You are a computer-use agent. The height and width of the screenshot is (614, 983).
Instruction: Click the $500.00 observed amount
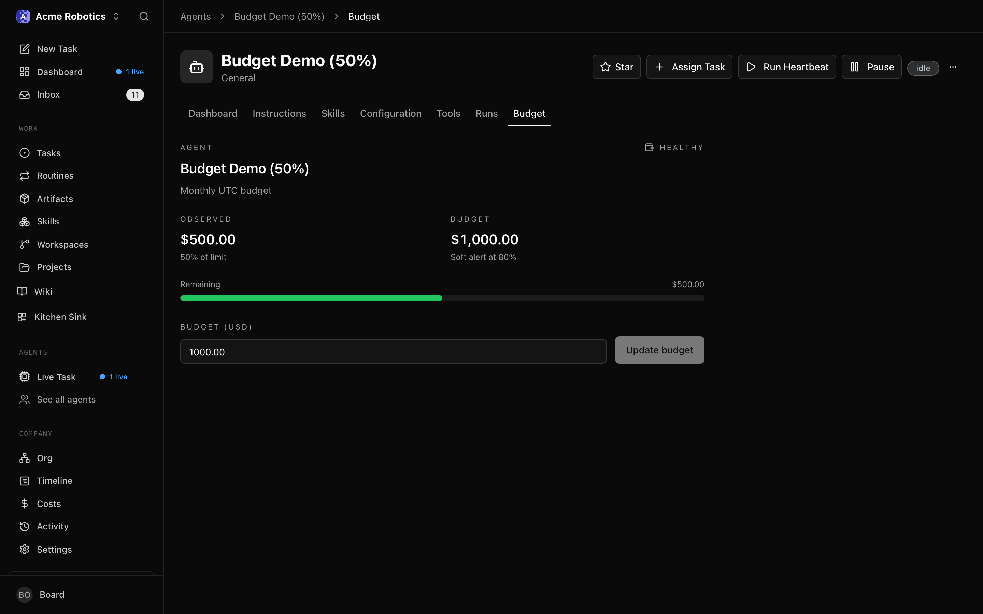208,239
